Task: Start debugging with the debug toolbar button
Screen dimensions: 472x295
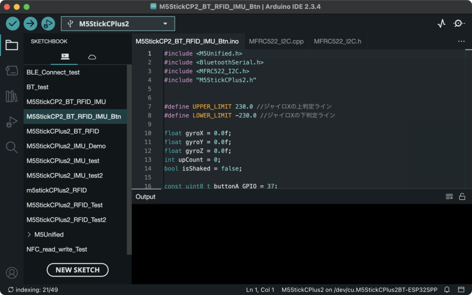Action: [48, 24]
